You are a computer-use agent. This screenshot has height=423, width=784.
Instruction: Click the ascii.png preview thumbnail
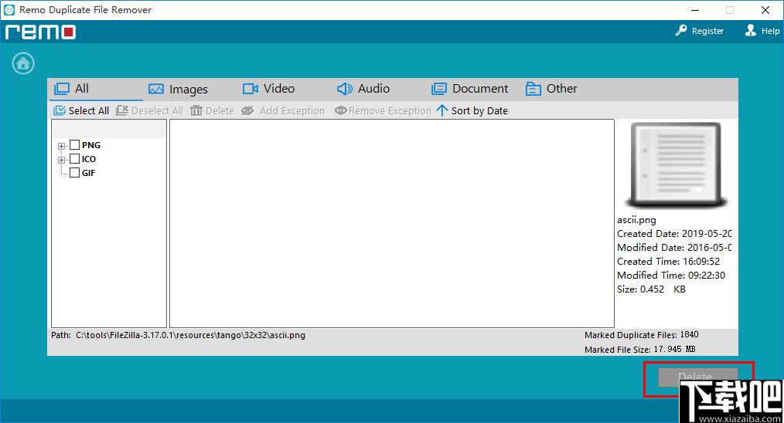(x=676, y=165)
